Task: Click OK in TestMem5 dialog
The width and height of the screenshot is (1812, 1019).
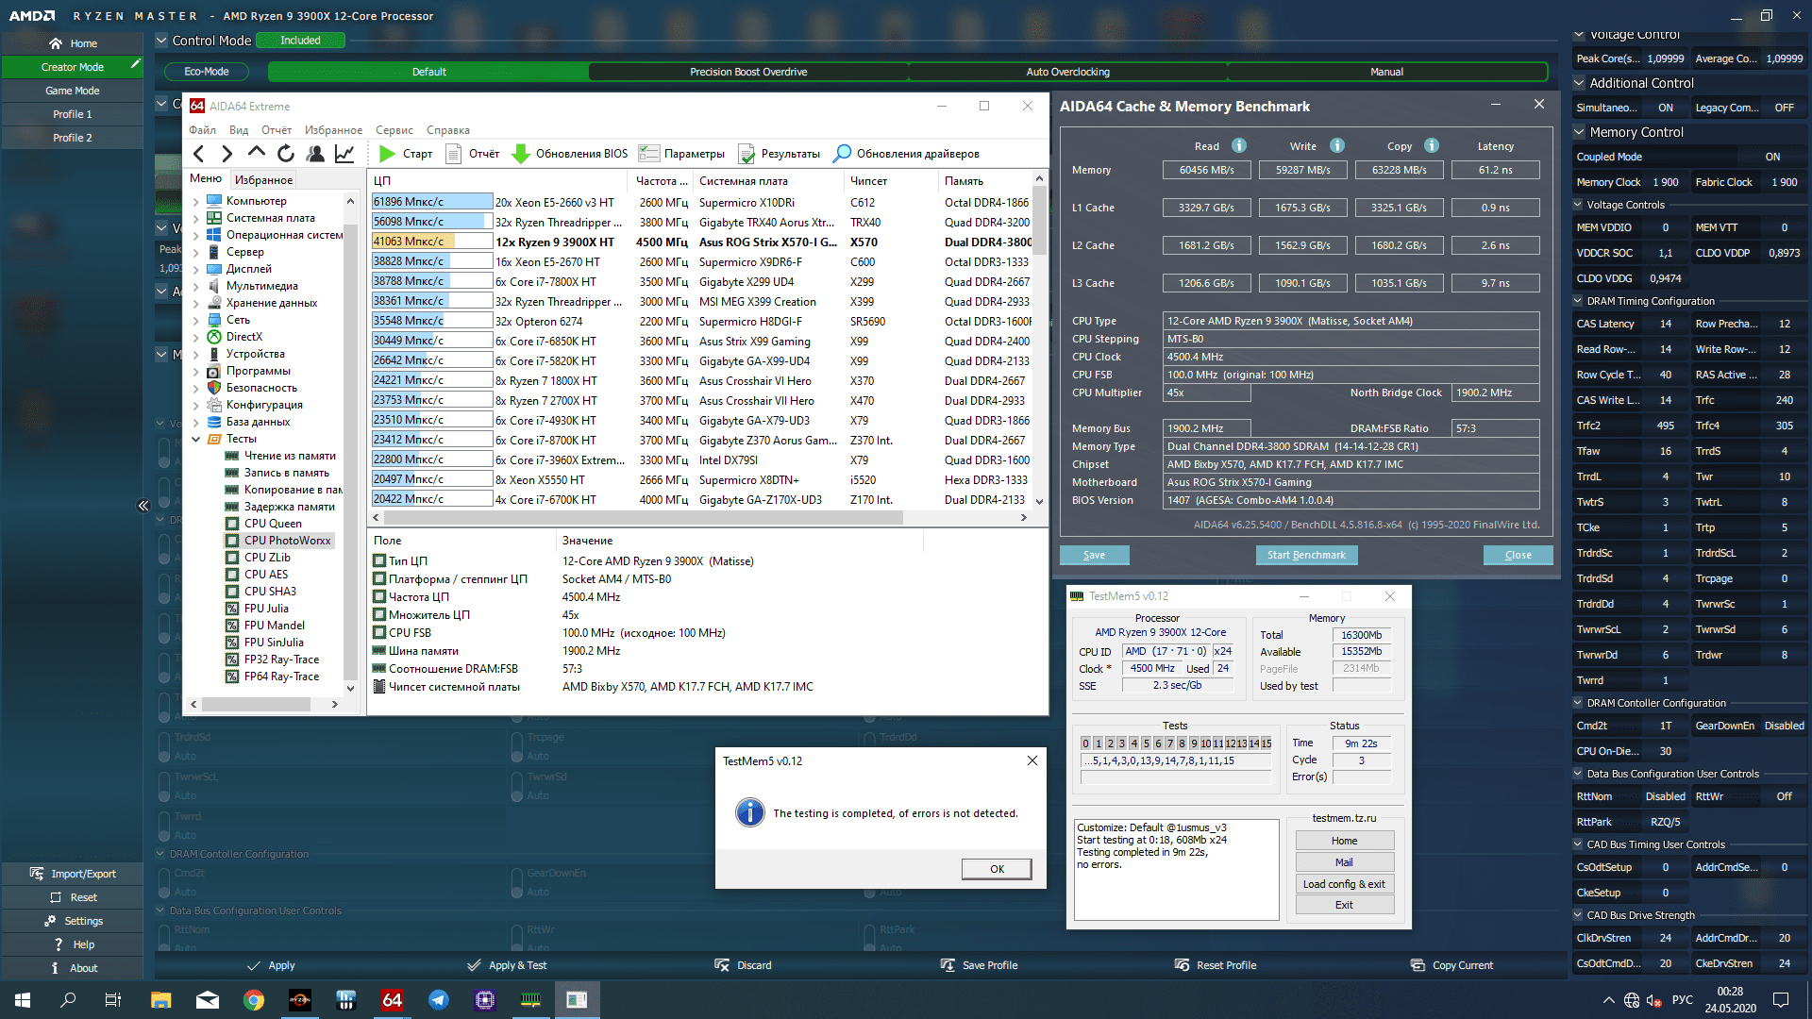Action: point(997,869)
